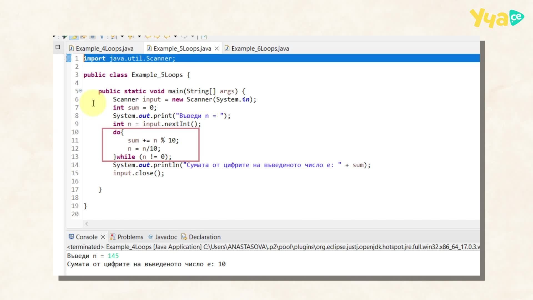The width and height of the screenshot is (533, 300).
Task: Open the Console view tab
Action: click(x=87, y=237)
